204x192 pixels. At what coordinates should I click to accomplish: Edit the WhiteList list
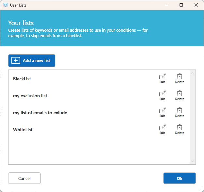tap(162, 129)
